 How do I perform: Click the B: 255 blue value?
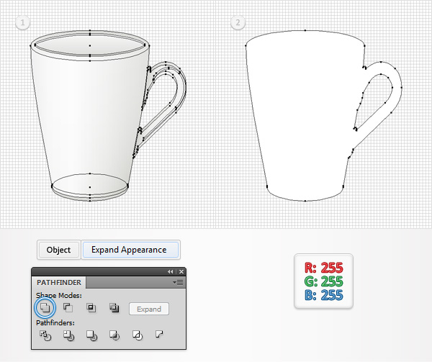324,295
